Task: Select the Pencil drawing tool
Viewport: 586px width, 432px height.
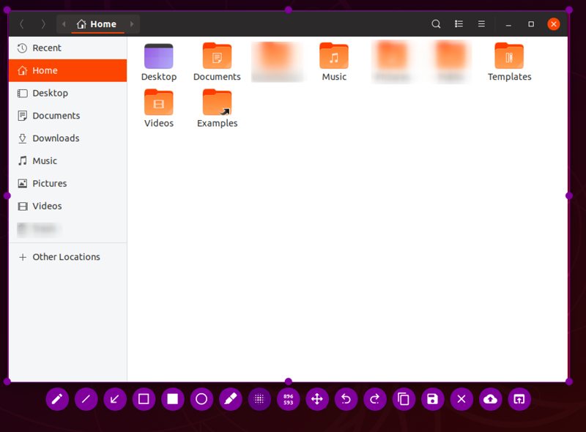Action: 57,399
